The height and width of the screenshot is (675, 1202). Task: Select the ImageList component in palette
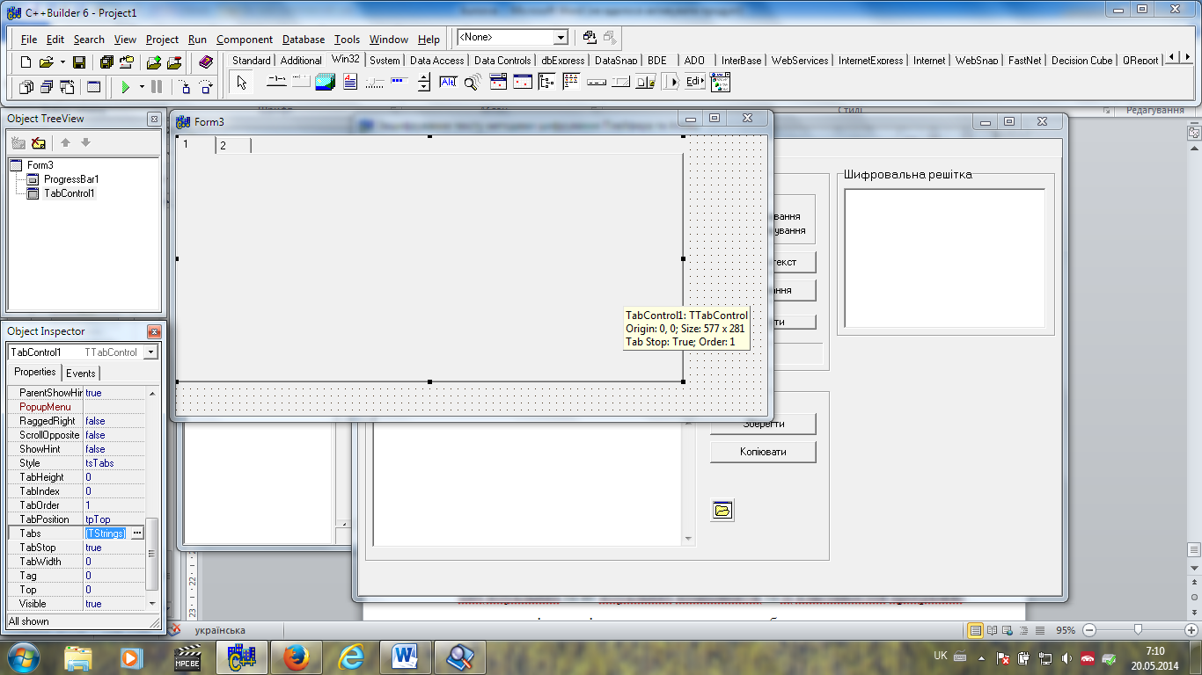(x=326, y=83)
